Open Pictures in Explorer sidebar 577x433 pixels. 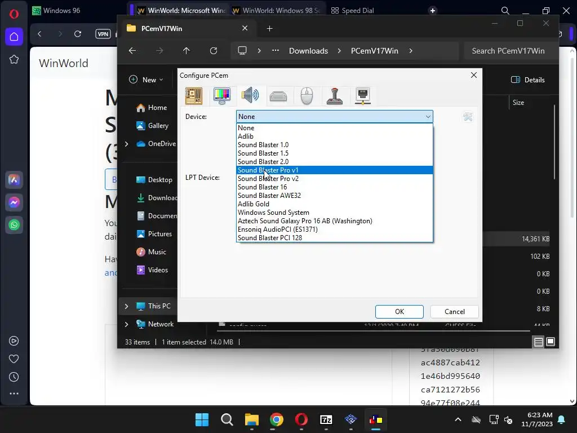(x=154, y=234)
